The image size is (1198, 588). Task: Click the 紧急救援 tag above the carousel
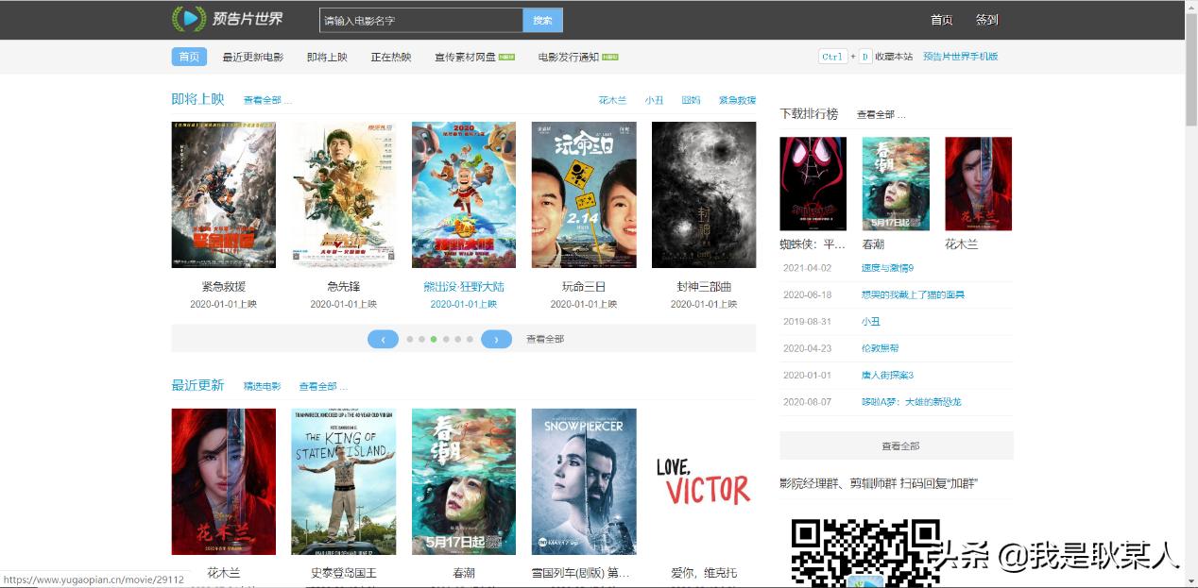click(x=737, y=100)
